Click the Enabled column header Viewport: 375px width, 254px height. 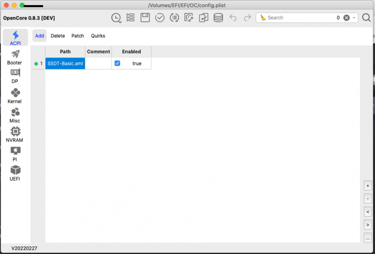click(131, 51)
